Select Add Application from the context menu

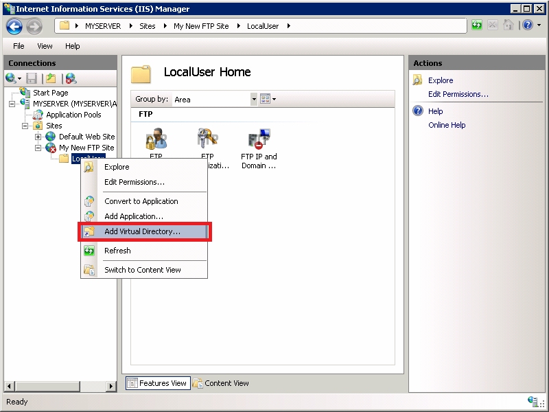(x=144, y=216)
